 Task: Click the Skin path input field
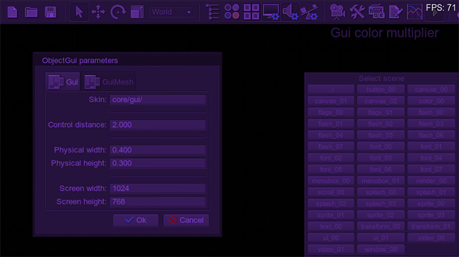point(158,100)
